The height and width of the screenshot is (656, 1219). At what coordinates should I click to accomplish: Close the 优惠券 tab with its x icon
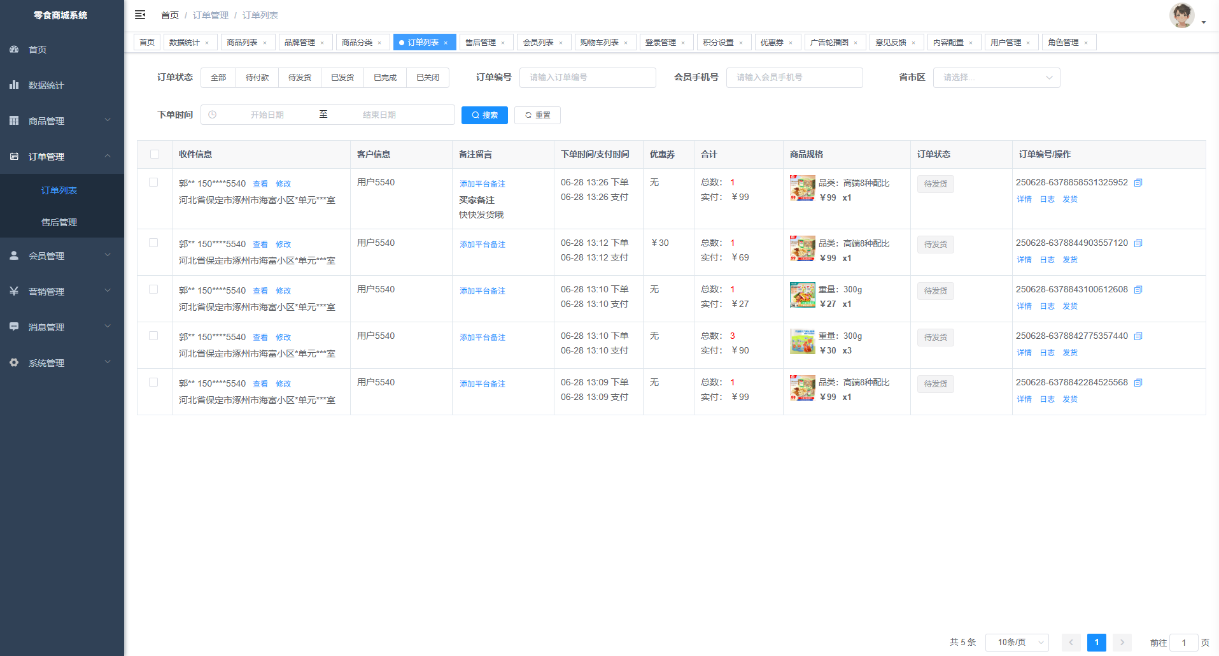[x=791, y=43]
